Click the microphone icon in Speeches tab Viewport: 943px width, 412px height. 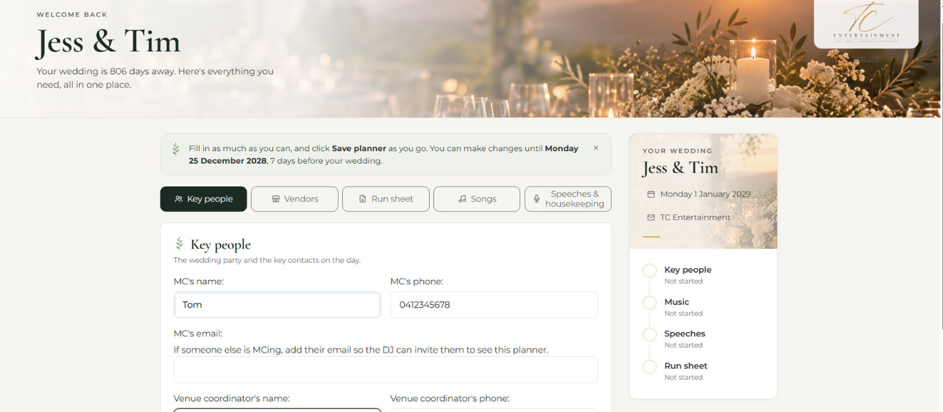(537, 199)
